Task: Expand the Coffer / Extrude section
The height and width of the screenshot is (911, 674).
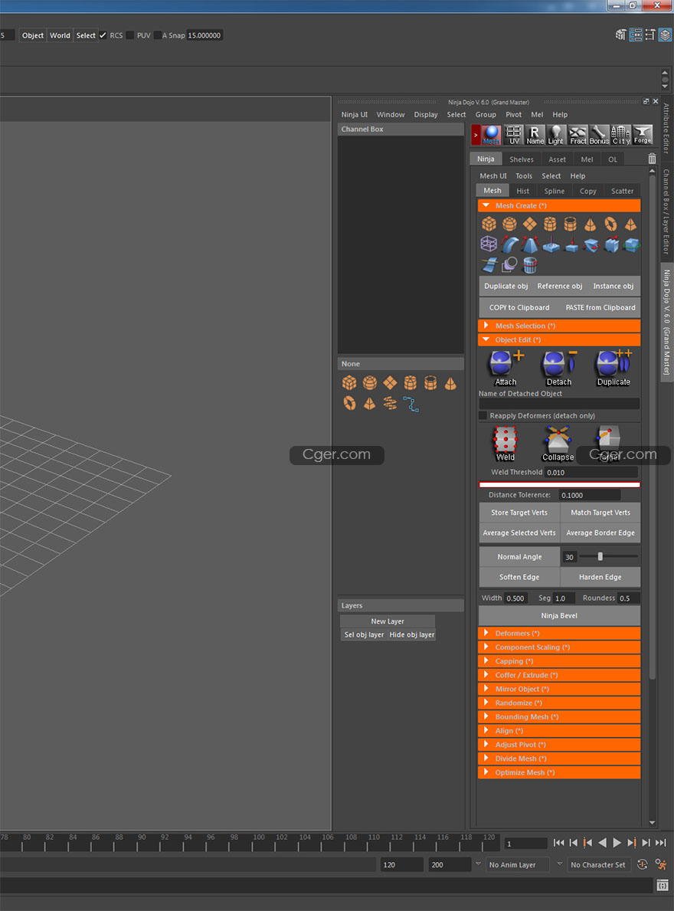Action: (x=559, y=675)
